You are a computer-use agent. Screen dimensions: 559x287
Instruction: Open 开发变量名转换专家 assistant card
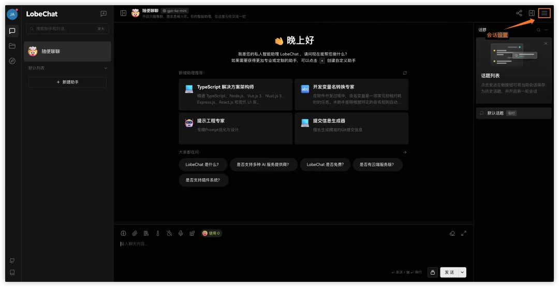pos(351,95)
